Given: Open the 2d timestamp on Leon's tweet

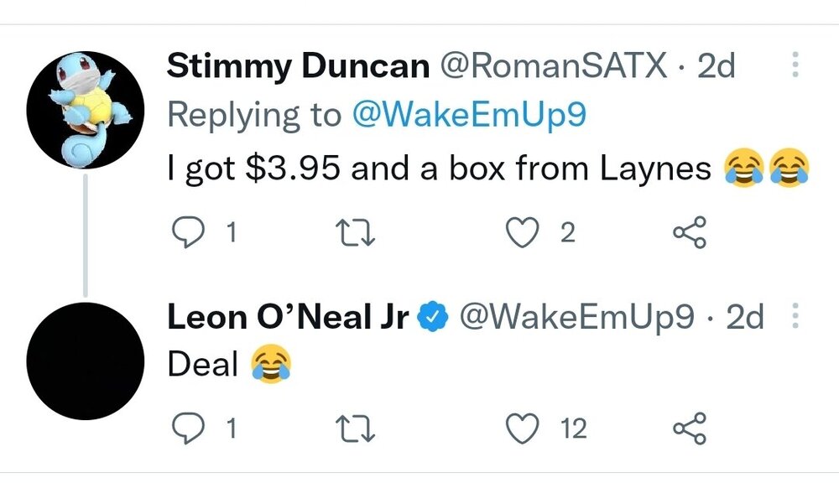Looking at the screenshot, I should click(745, 317).
